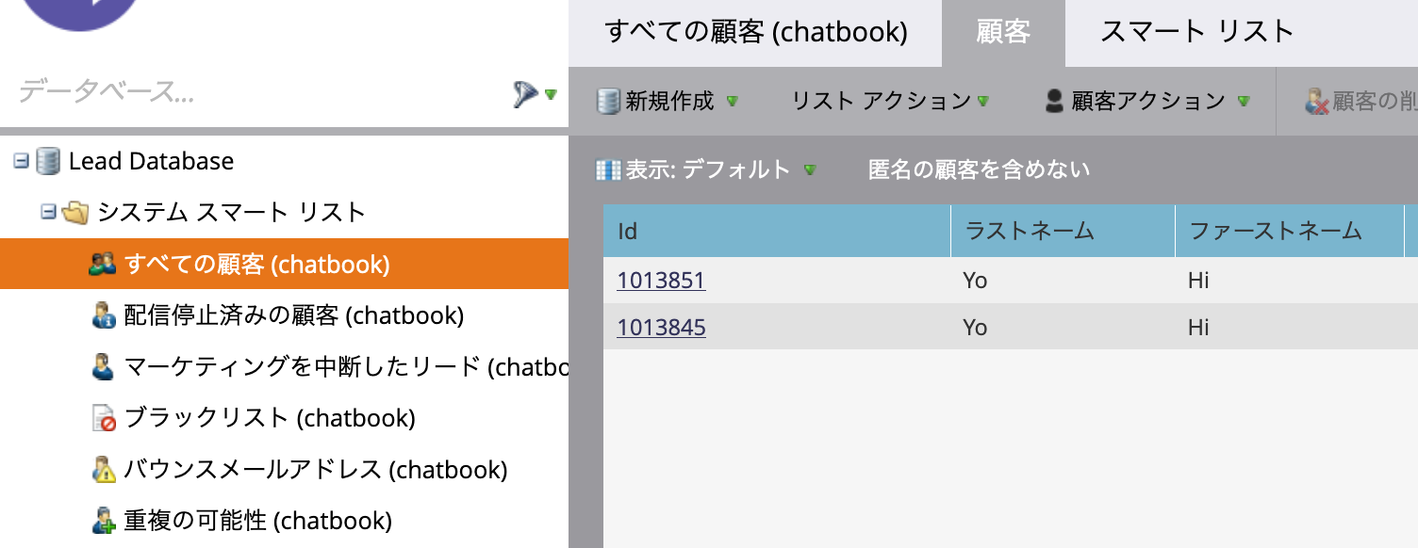Click the ブラックリスト list icon

(104, 418)
